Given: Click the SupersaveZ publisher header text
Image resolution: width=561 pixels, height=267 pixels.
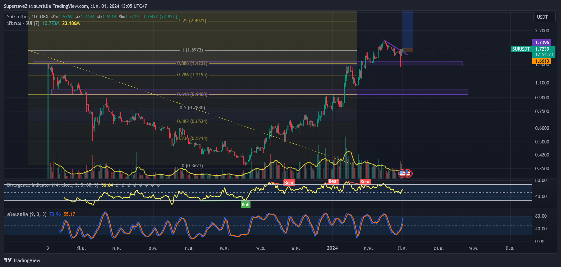Looking at the screenshot, I should (16, 6).
